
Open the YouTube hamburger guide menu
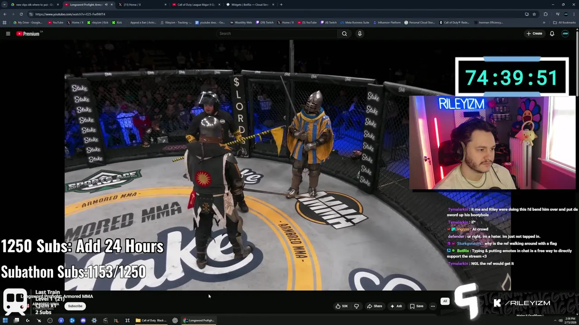tap(8, 33)
